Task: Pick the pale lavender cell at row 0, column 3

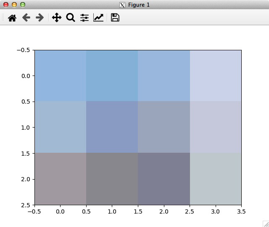Action: pyautogui.click(x=216, y=76)
